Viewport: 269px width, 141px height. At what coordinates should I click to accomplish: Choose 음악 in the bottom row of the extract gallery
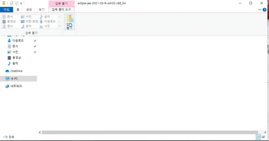pos(26,26)
